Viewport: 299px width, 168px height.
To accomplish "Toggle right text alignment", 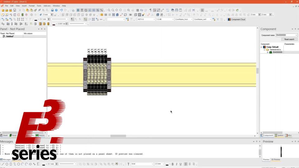I will (x=194, y=164).
